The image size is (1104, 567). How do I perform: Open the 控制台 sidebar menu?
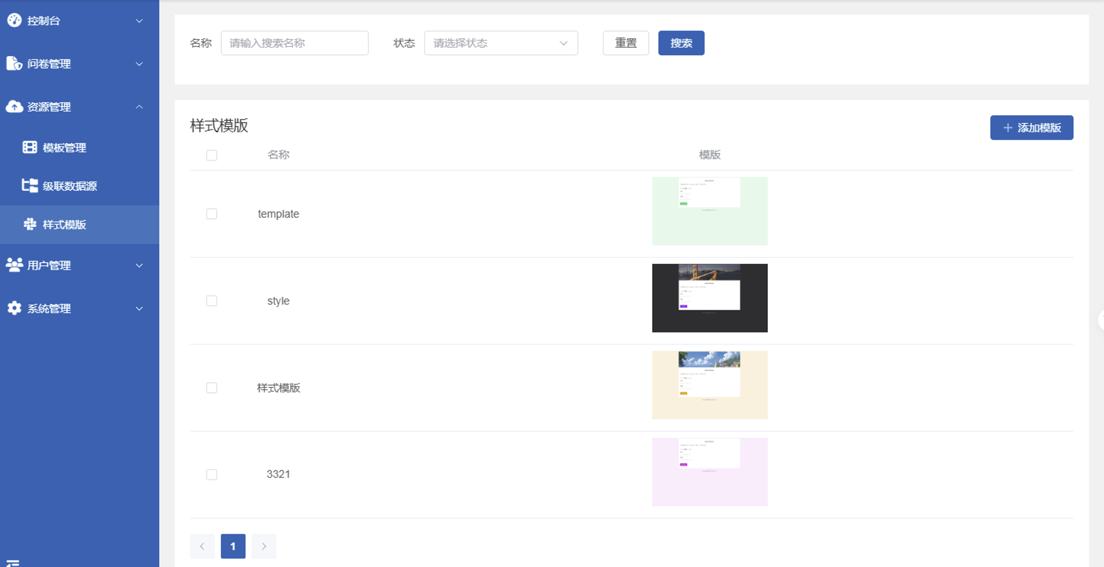click(x=79, y=21)
